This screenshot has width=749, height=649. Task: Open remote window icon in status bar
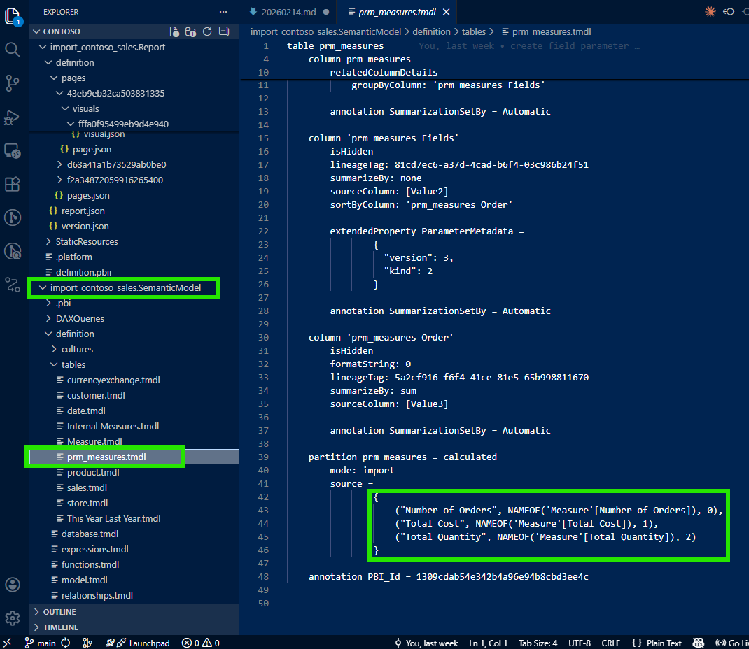click(x=7, y=643)
